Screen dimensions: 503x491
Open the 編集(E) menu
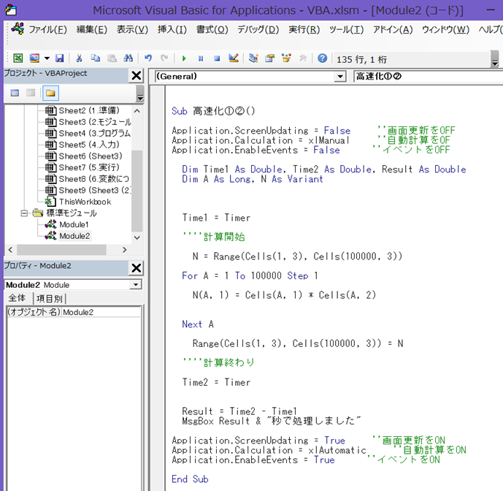click(x=92, y=29)
